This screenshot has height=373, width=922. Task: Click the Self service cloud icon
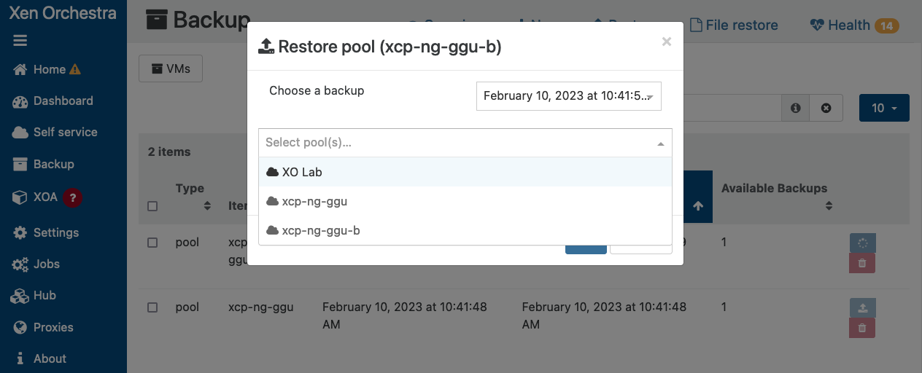(x=20, y=133)
